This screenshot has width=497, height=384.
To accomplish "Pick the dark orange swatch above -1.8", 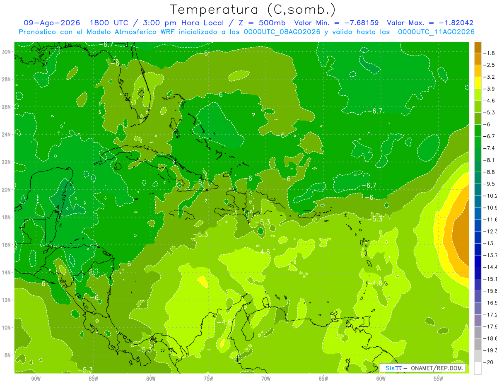I will pos(478,47).
